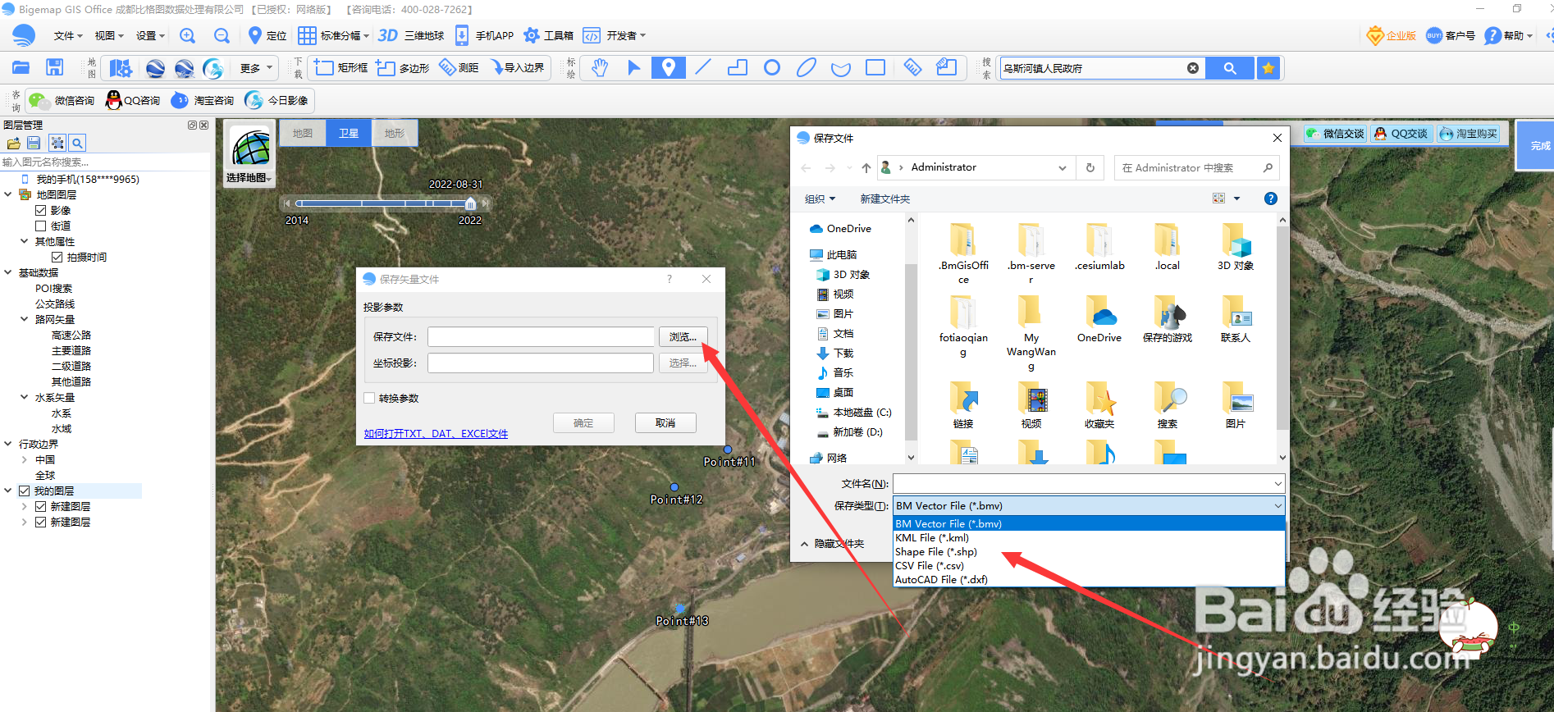Screen dimensions: 1554x712
Task: Select the circle drawing tool
Action: 772,67
